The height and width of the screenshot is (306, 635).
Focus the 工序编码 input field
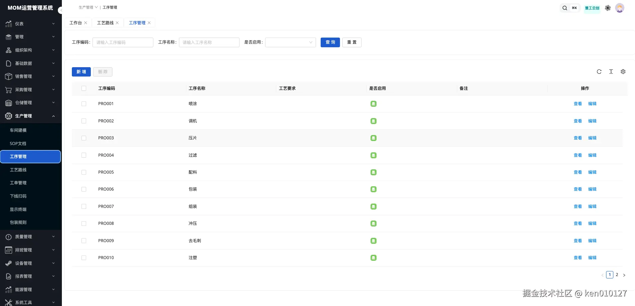tap(123, 42)
